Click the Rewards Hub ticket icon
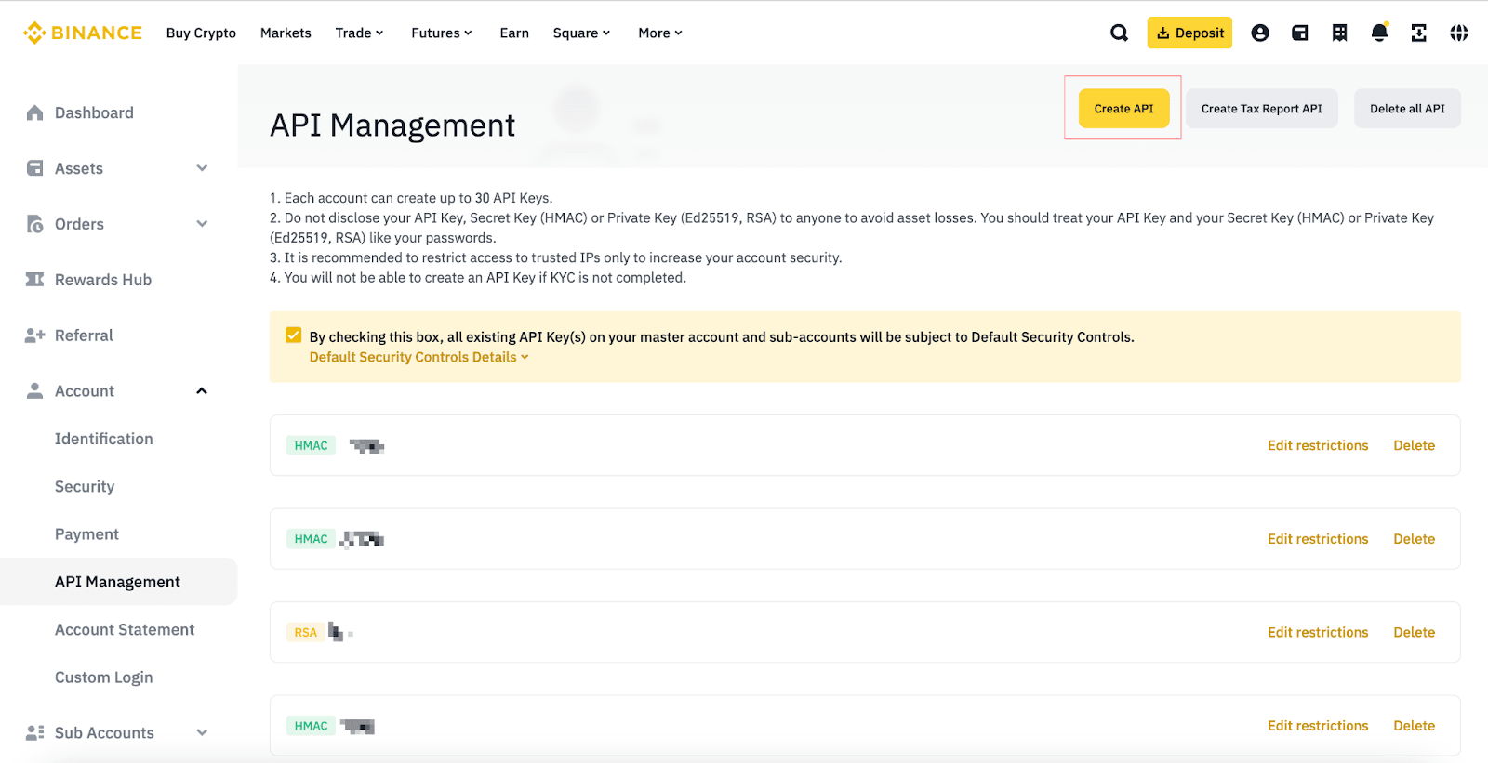The width and height of the screenshot is (1488, 763). 35,280
